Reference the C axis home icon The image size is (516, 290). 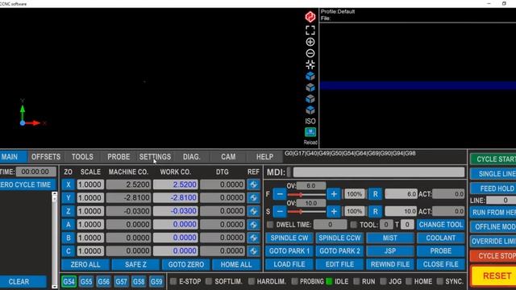click(253, 251)
